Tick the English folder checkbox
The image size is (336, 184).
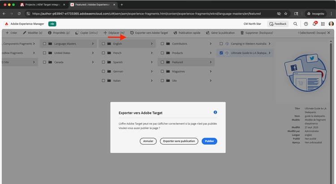click(x=103, y=44)
